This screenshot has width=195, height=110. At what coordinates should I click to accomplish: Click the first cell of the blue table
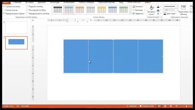point(76,56)
